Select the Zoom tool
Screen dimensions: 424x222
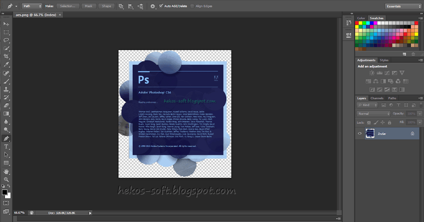pyautogui.click(x=6, y=179)
